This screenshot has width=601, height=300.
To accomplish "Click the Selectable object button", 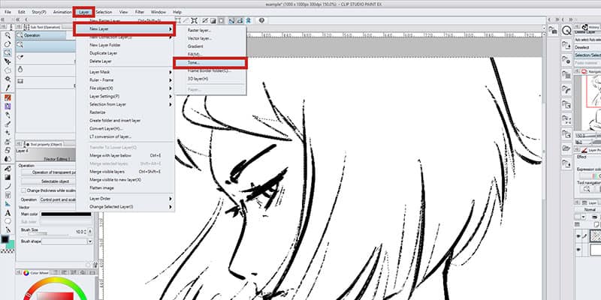I will pyautogui.click(x=48, y=181).
